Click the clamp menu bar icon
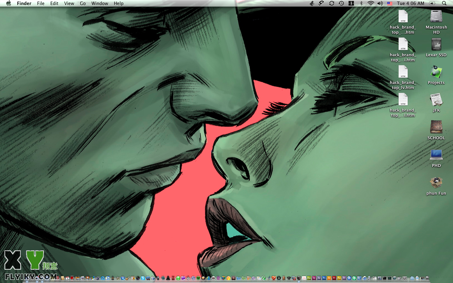This screenshot has width=453, height=283. (x=321, y=3)
